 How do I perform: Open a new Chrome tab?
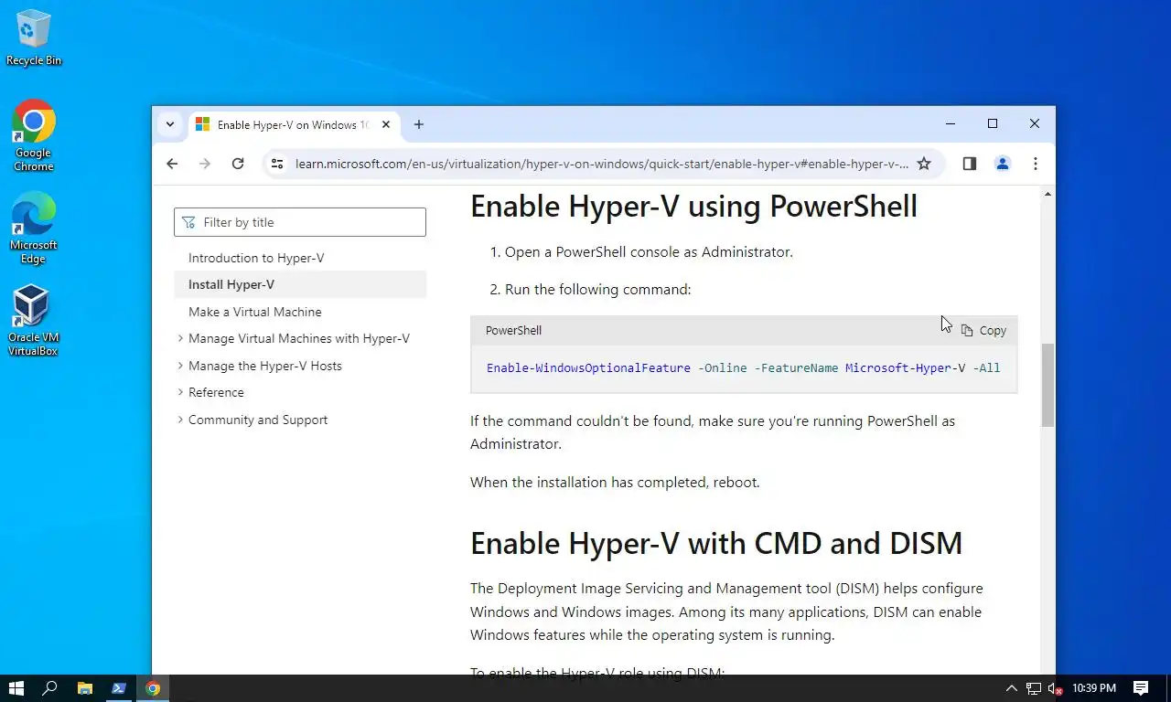click(418, 124)
